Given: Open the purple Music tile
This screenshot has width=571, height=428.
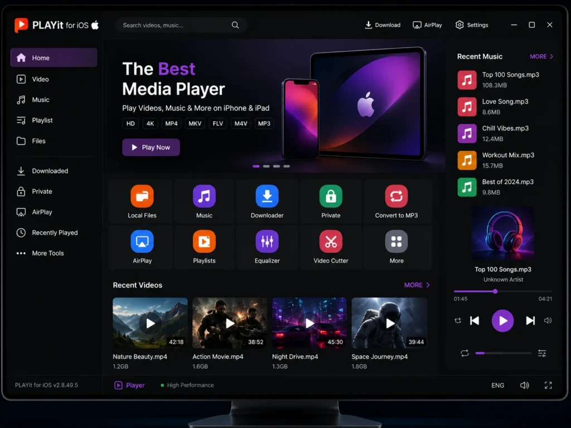Looking at the screenshot, I should coord(204,201).
